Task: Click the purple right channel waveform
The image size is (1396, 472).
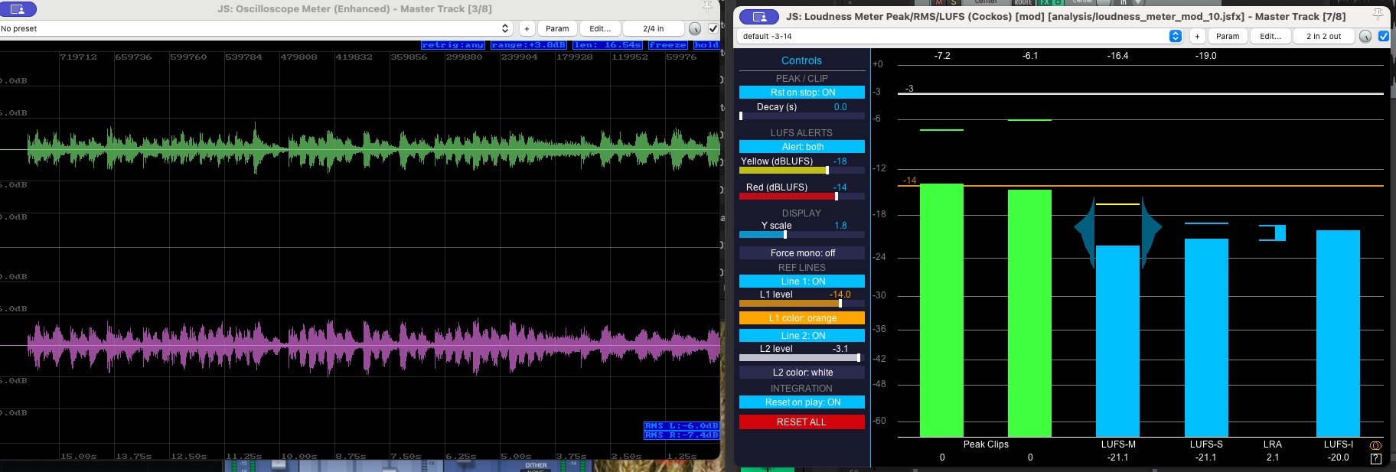Action: point(373,346)
